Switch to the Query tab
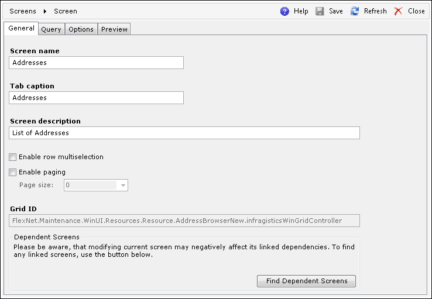 (52, 29)
